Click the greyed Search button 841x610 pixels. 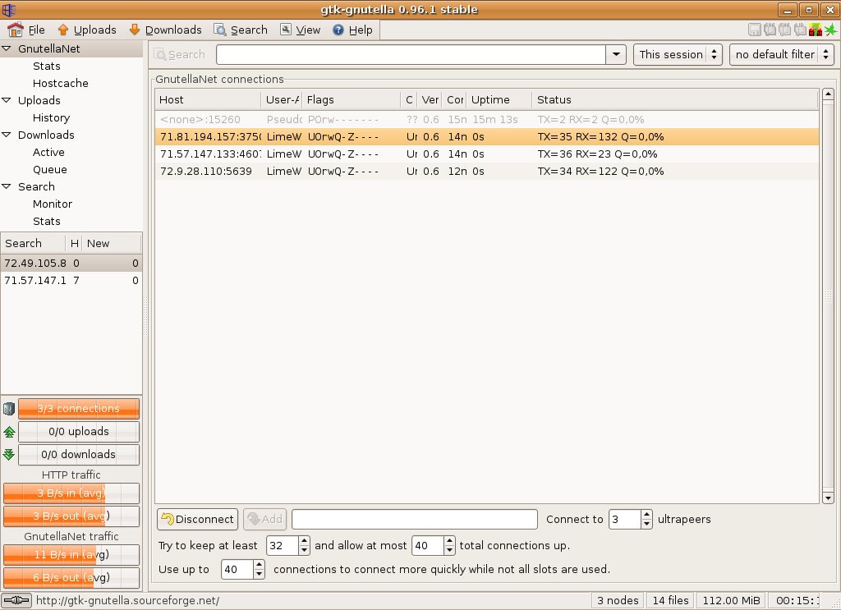[180, 55]
